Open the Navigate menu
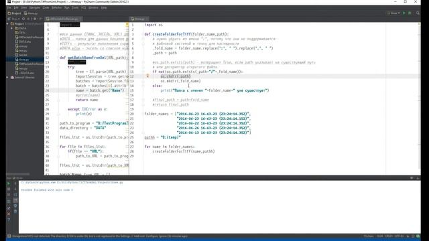Viewport: 429px width, 241px height. (35, 7)
